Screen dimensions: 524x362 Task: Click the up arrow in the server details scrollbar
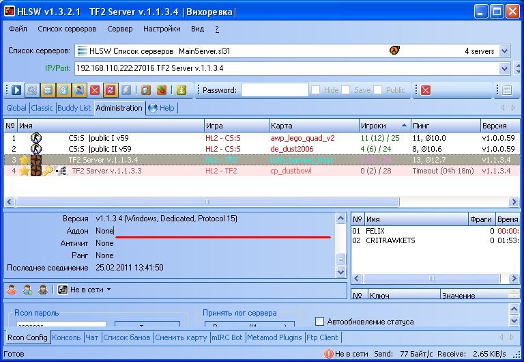[340, 219]
